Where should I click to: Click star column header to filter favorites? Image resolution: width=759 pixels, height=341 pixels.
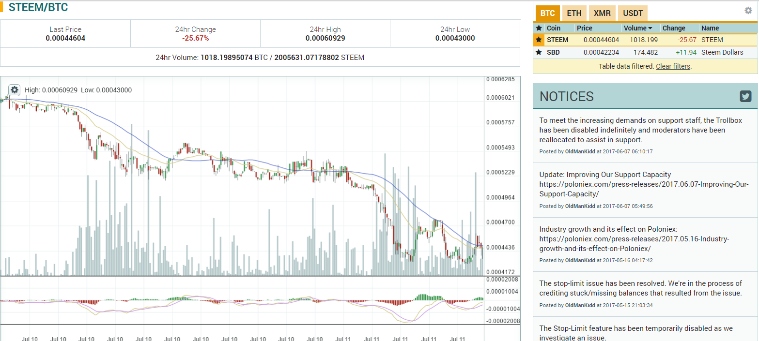click(x=539, y=28)
